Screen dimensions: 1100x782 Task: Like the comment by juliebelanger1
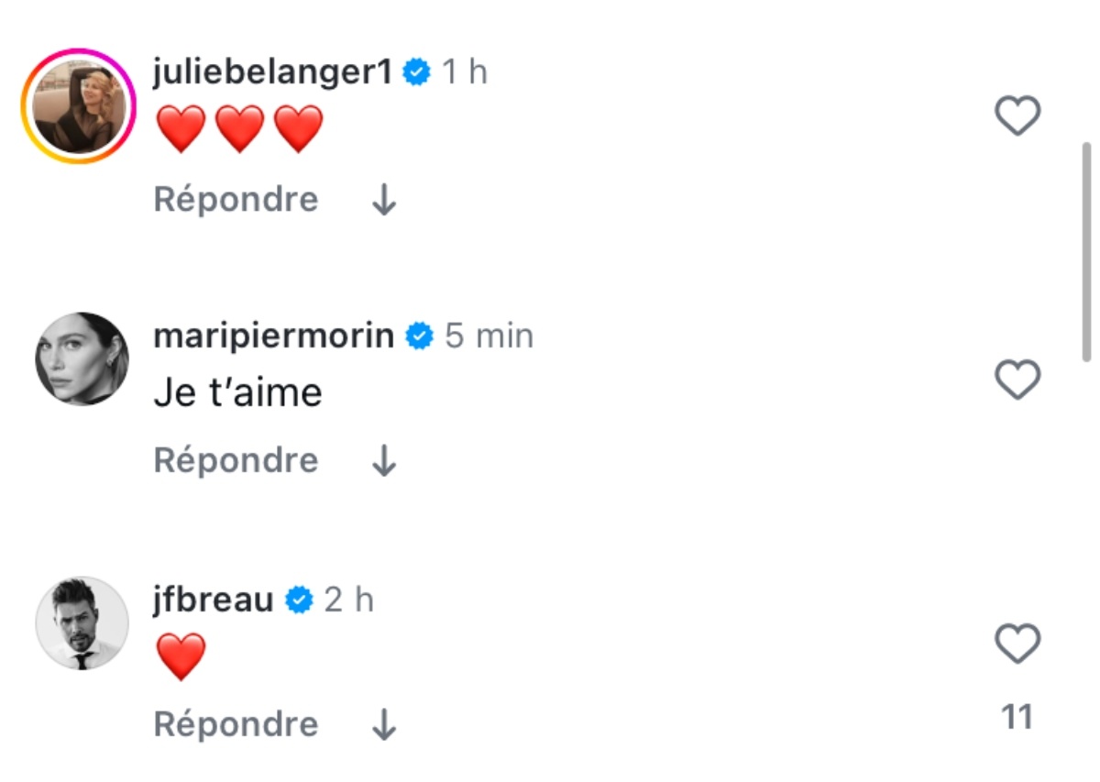pos(1017,116)
